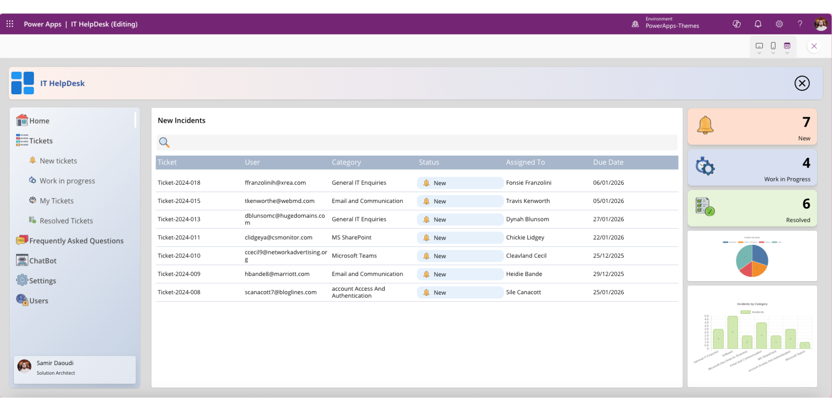Image resolution: width=832 pixels, height=411 pixels.
Task: Open Power Apps notifications bell
Action: 758,24
